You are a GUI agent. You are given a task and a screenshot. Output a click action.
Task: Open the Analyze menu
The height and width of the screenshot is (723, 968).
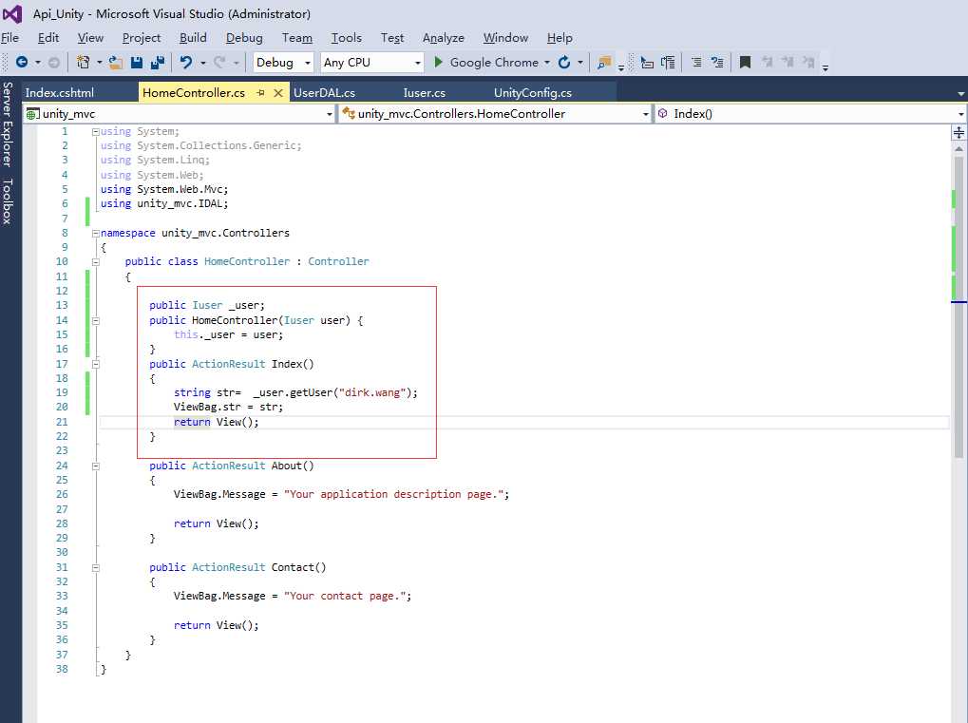point(444,38)
